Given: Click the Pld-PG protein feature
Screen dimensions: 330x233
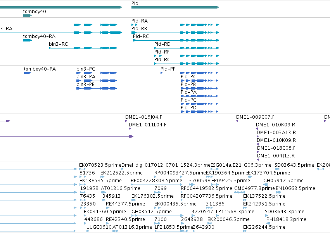Looking at the screenshot, I should point(199,81).
